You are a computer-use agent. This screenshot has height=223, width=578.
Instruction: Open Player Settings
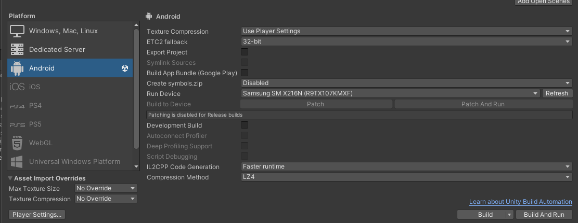[x=37, y=215]
